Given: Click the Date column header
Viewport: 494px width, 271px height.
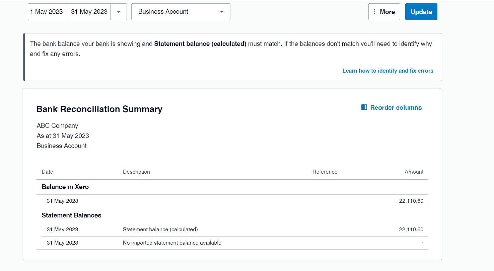Looking at the screenshot, I should point(48,172).
